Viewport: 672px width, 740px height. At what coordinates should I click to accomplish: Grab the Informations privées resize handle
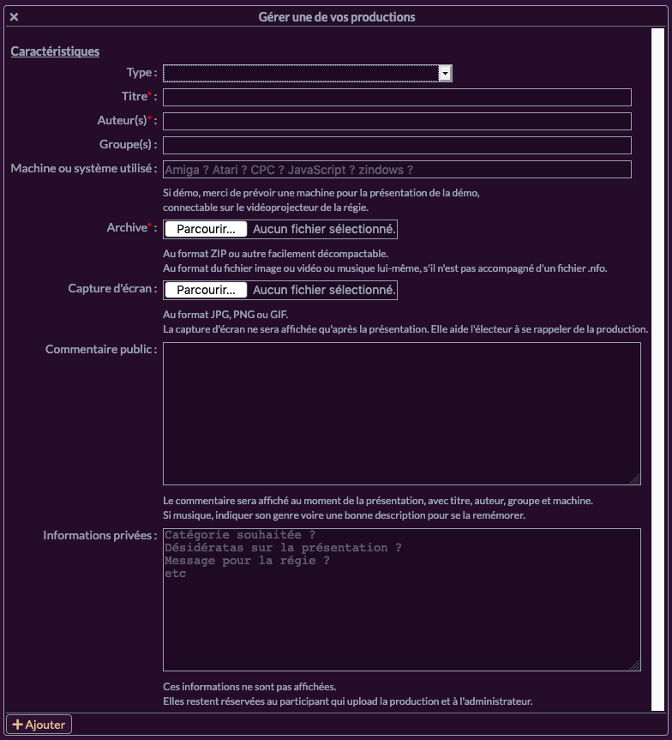(636, 666)
